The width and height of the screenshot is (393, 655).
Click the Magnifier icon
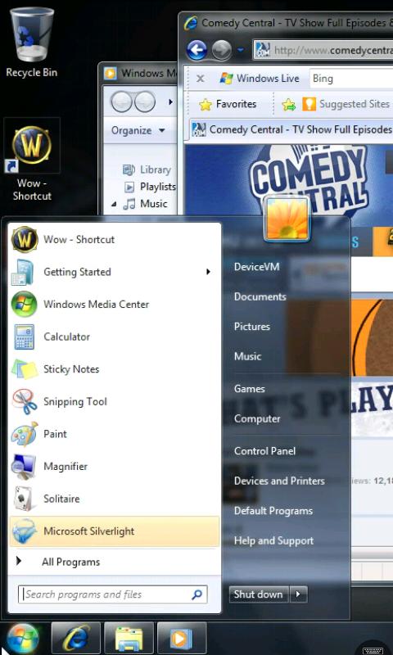25,466
